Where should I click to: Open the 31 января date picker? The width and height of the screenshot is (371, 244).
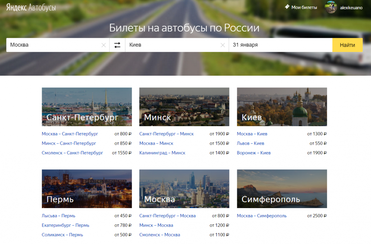click(280, 45)
